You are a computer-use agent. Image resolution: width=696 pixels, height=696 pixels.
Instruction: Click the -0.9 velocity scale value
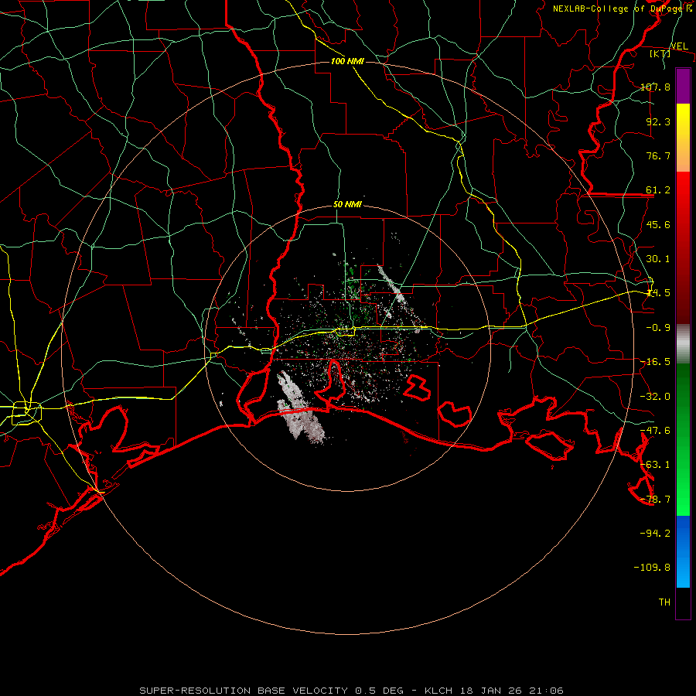pos(658,328)
